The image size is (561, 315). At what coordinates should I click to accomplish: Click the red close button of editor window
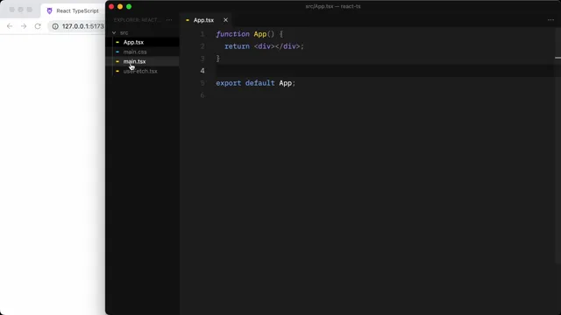click(x=111, y=6)
